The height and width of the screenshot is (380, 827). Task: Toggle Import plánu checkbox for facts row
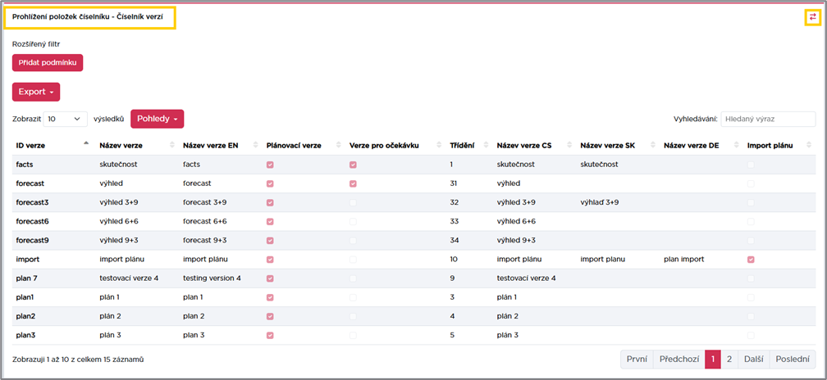pos(751,165)
